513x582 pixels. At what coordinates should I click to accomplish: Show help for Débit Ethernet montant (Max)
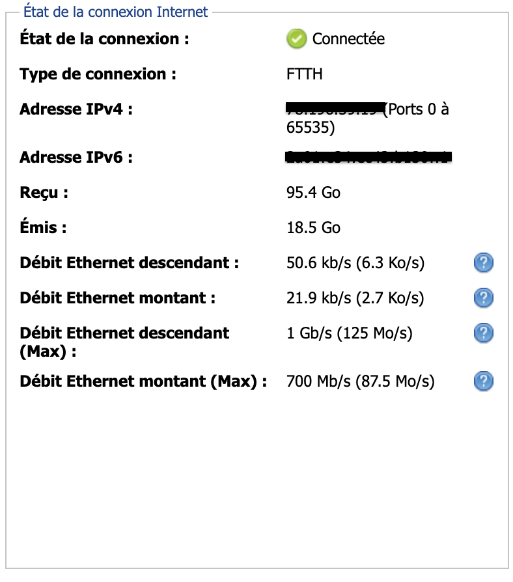click(483, 381)
